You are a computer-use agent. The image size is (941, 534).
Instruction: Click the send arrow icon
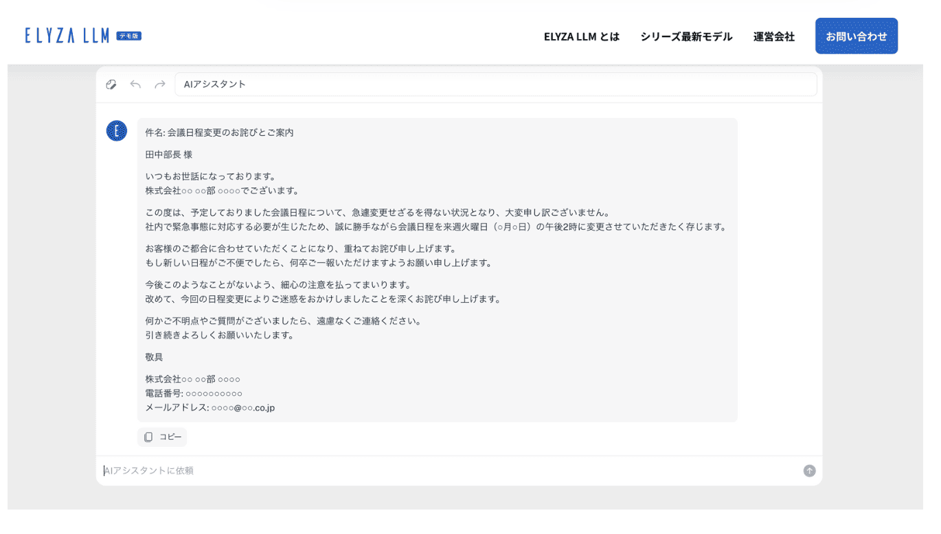(x=809, y=471)
